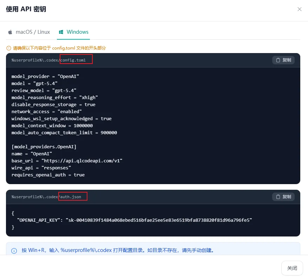
Task: Click the auth.json file path header
Action: tap(46, 197)
